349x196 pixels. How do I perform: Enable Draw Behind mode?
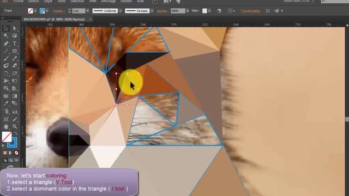11,160
